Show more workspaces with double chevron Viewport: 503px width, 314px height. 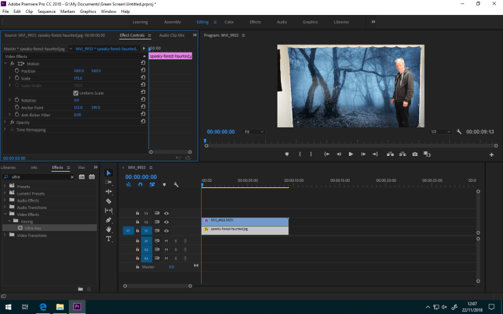pyautogui.click(x=373, y=22)
